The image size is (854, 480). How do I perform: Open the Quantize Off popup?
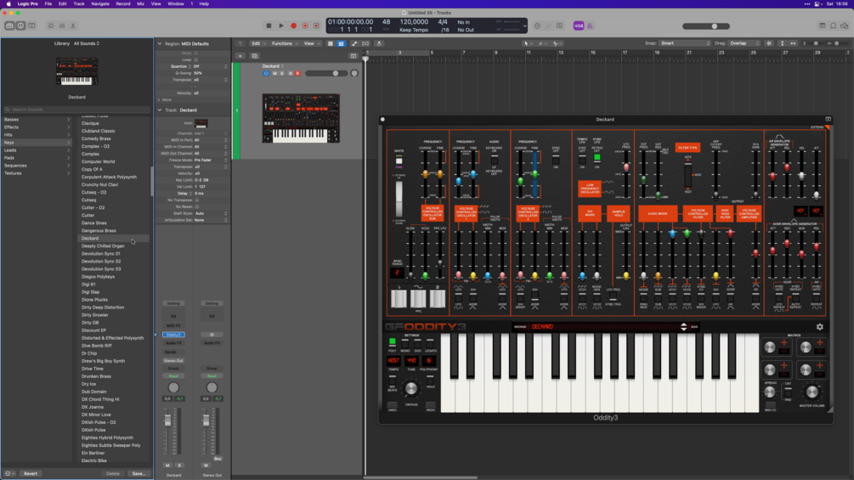click(210, 66)
